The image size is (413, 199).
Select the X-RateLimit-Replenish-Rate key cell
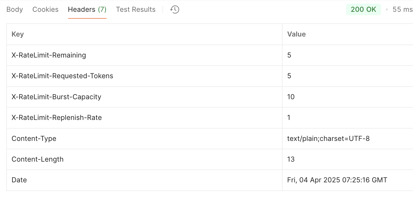pyautogui.click(x=144, y=118)
